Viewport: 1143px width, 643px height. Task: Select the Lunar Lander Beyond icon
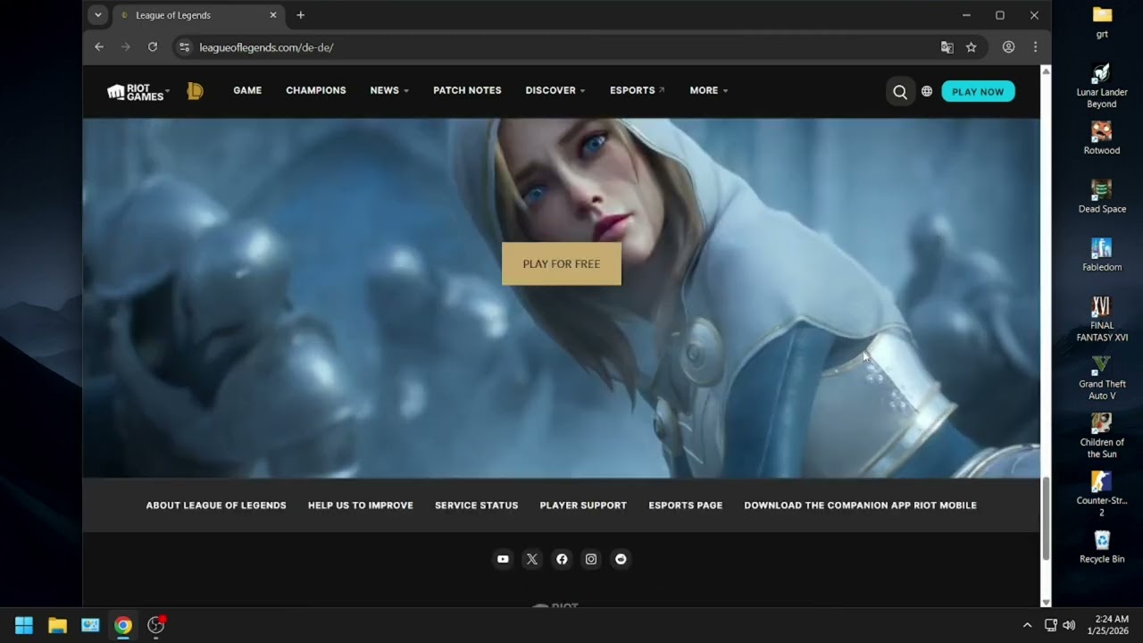tap(1102, 86)
